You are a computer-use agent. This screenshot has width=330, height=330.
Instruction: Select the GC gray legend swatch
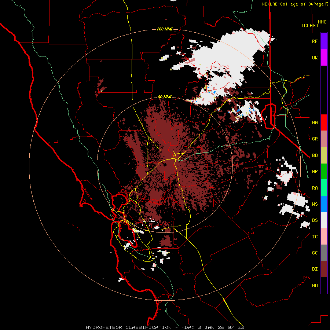click(x=324, y=253)
